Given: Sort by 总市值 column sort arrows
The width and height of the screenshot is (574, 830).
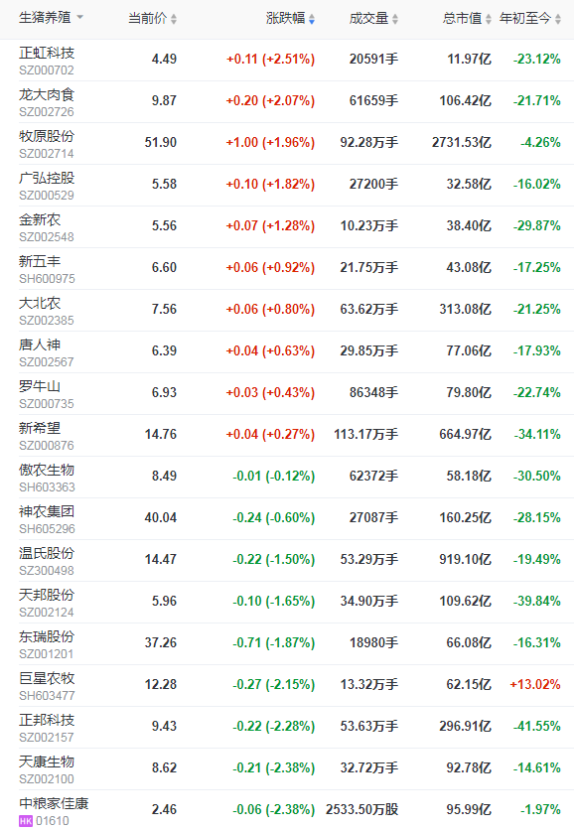Looking at the screenshot, I should pos(489,19).
